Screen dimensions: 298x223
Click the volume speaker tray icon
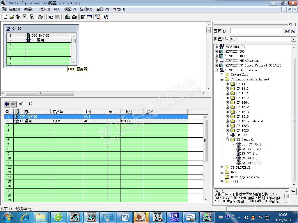[x=246, y=217]
